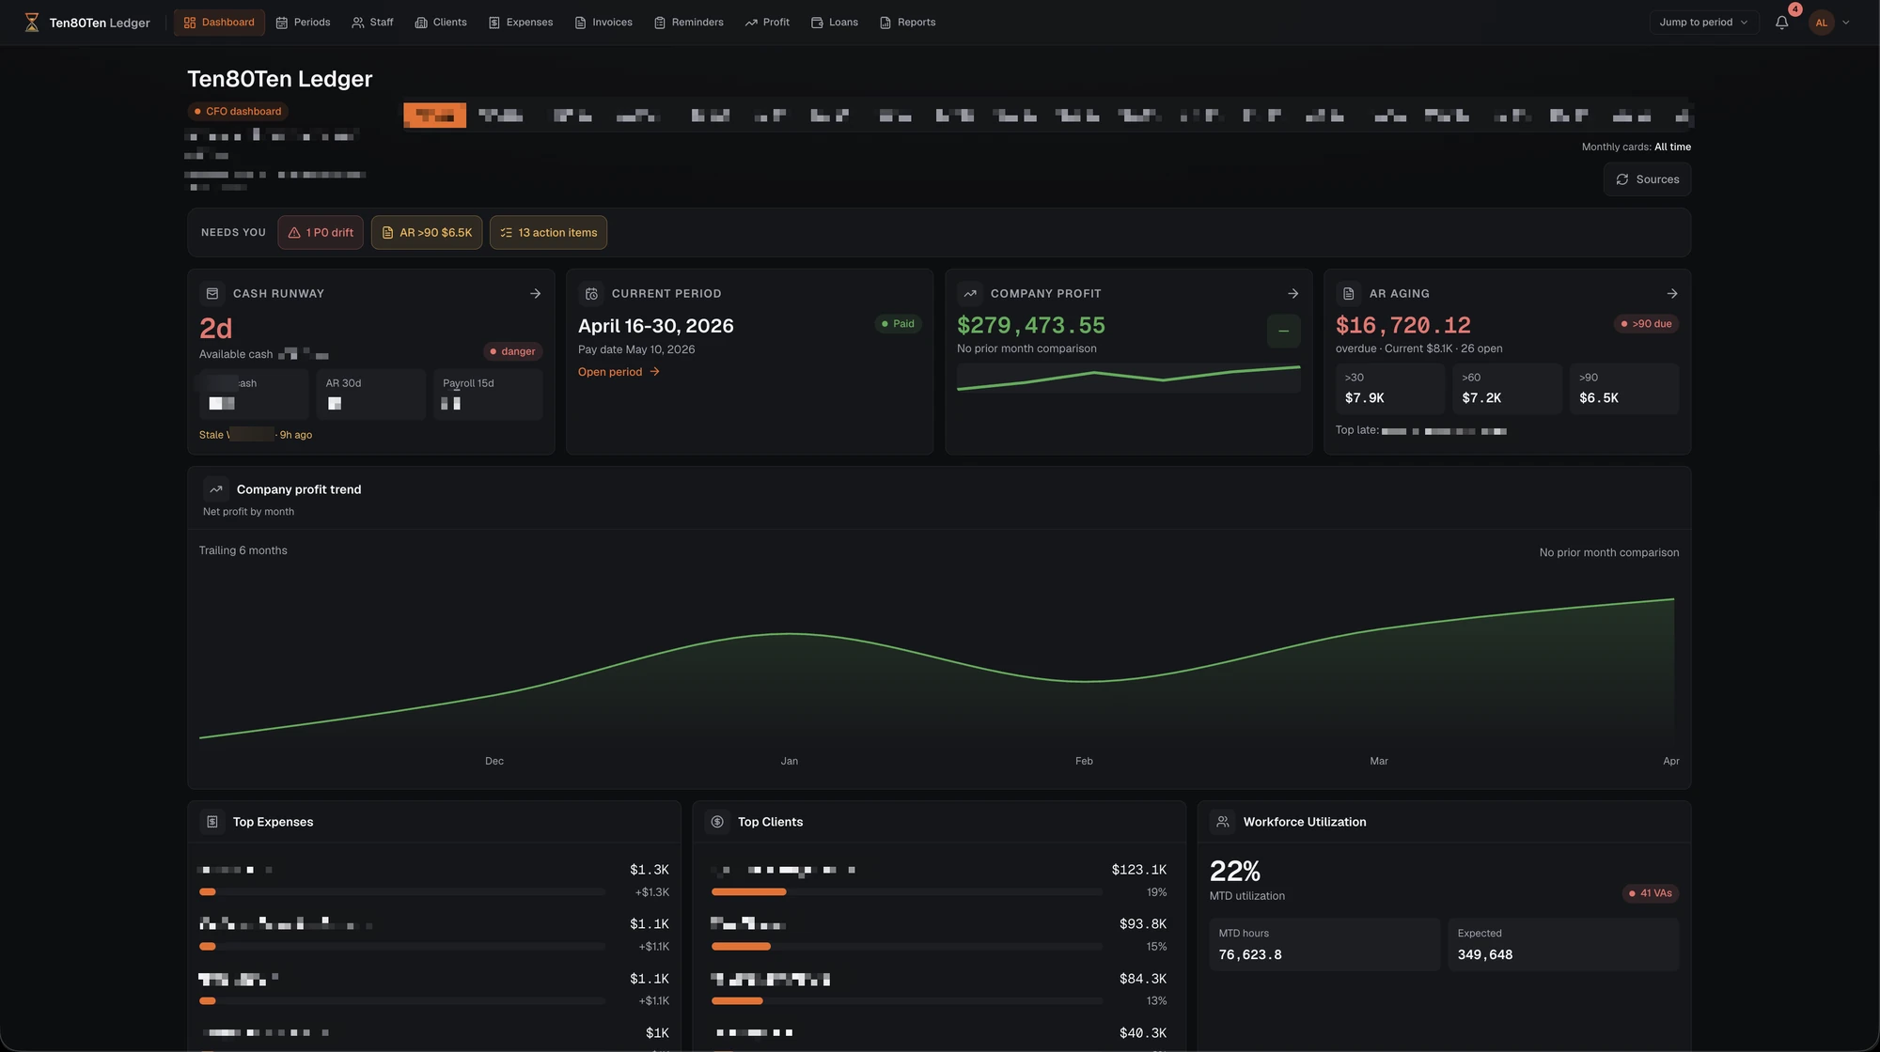Viewport: 1880px width, 1052px height.
Task: Follow the Open period link
Action: tap(619, 372)
